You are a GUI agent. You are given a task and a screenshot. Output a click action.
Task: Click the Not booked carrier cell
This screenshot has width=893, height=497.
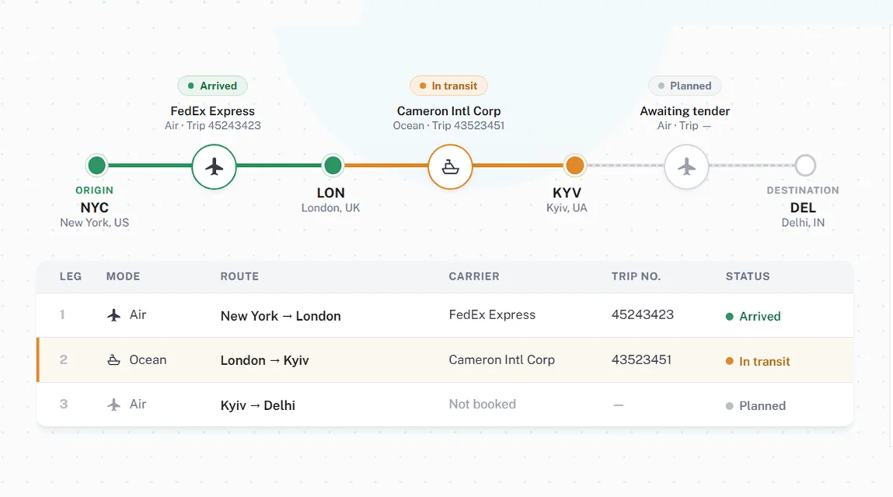click(x=483, y=405)
